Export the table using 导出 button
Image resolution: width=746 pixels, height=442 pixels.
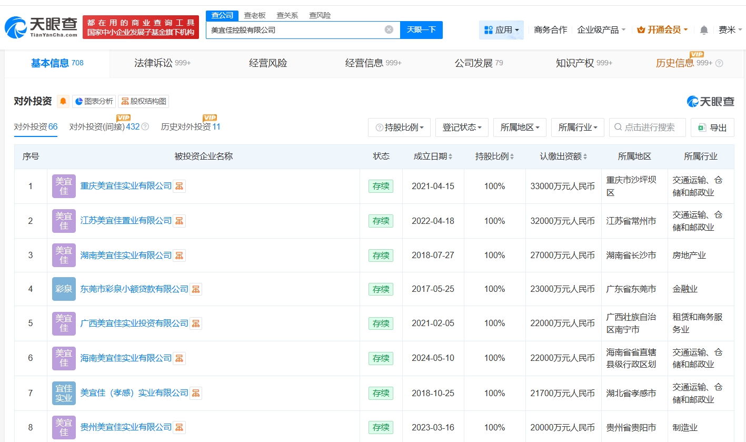tap(712, 127)
